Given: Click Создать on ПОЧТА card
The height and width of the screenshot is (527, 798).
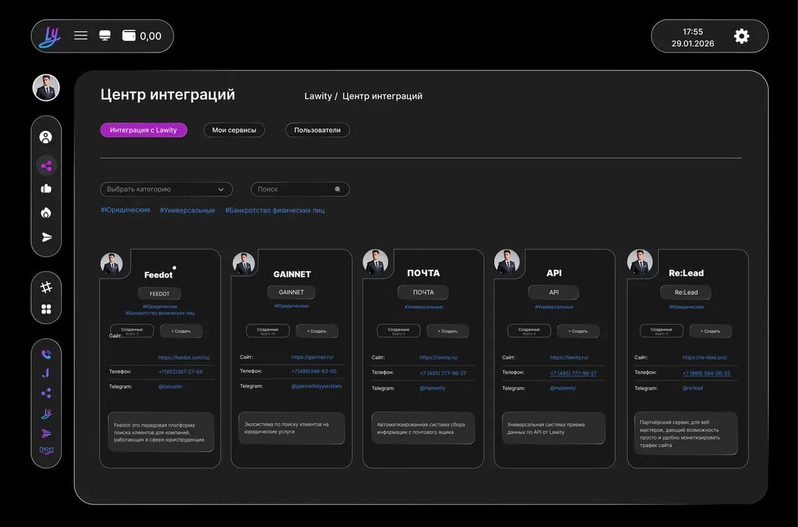Looking at the screenshot, I should (x=448, y=331).
